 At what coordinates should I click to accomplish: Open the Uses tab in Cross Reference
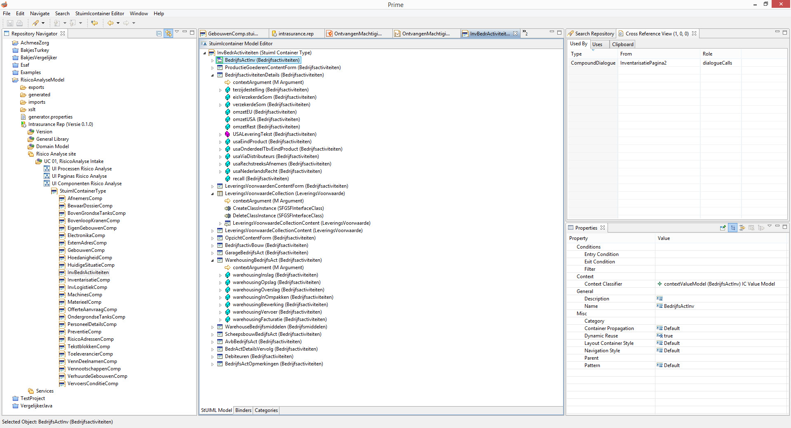597,44
